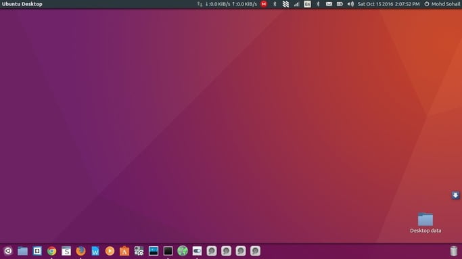462x259 pixels.
Task: Open the striped lines indicator in top panel
Action: click(285, 4)
